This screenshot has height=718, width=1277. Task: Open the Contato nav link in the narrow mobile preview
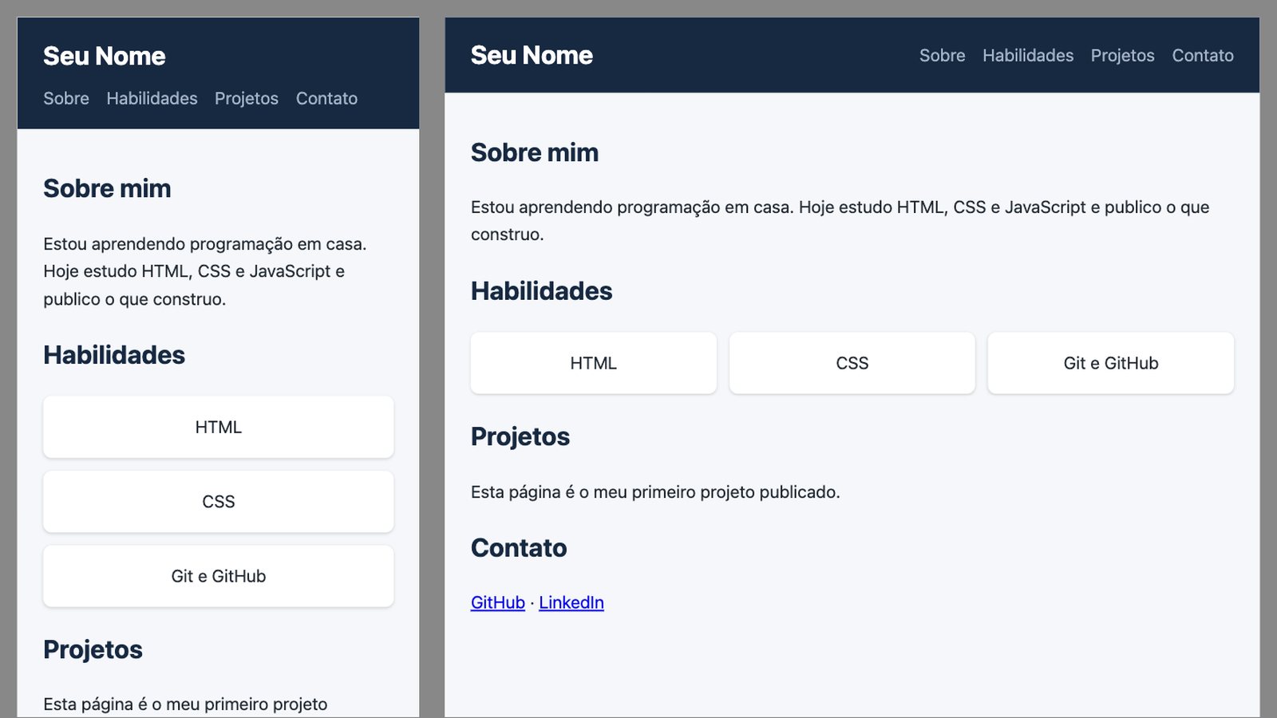pyautogui.click(x=326, y=98)
